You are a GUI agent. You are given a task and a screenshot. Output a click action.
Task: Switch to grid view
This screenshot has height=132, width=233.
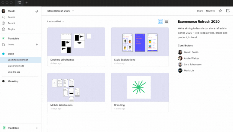click(160, 21)
